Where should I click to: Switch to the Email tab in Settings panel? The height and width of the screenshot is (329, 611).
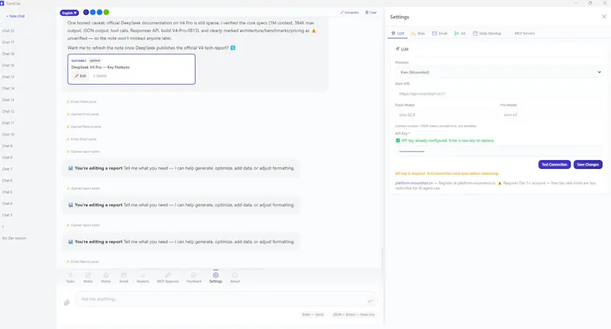click(x=440, y=34)
